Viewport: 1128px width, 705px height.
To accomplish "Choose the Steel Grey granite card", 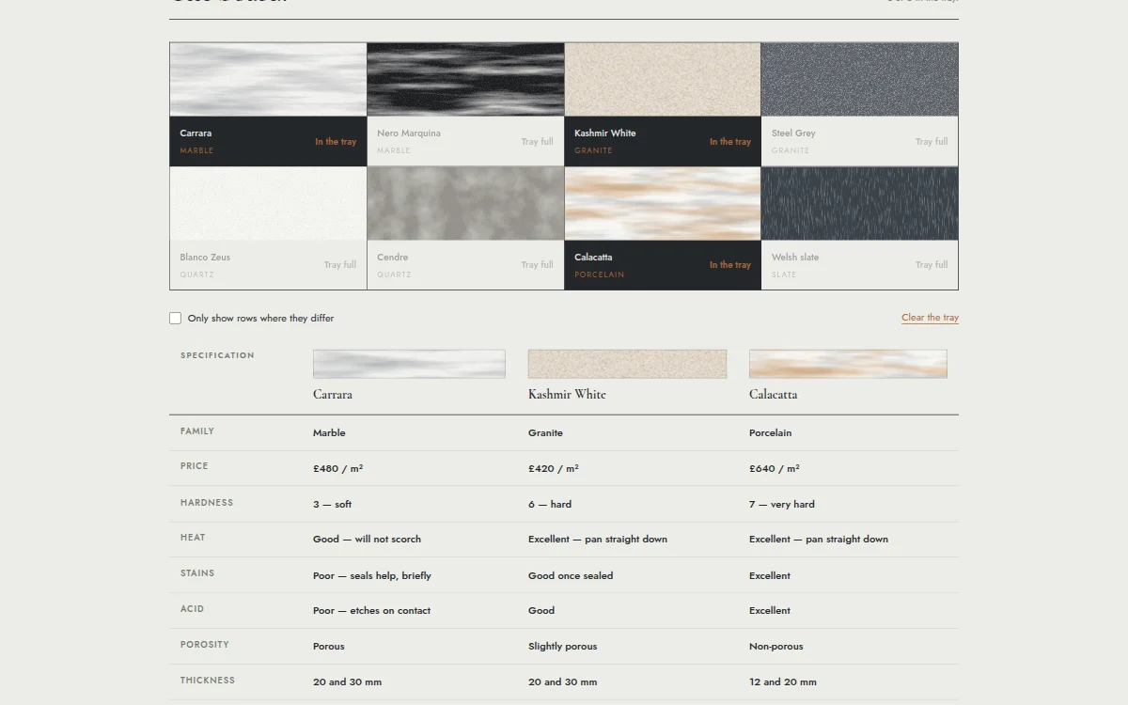I will [x=860, y=104].
